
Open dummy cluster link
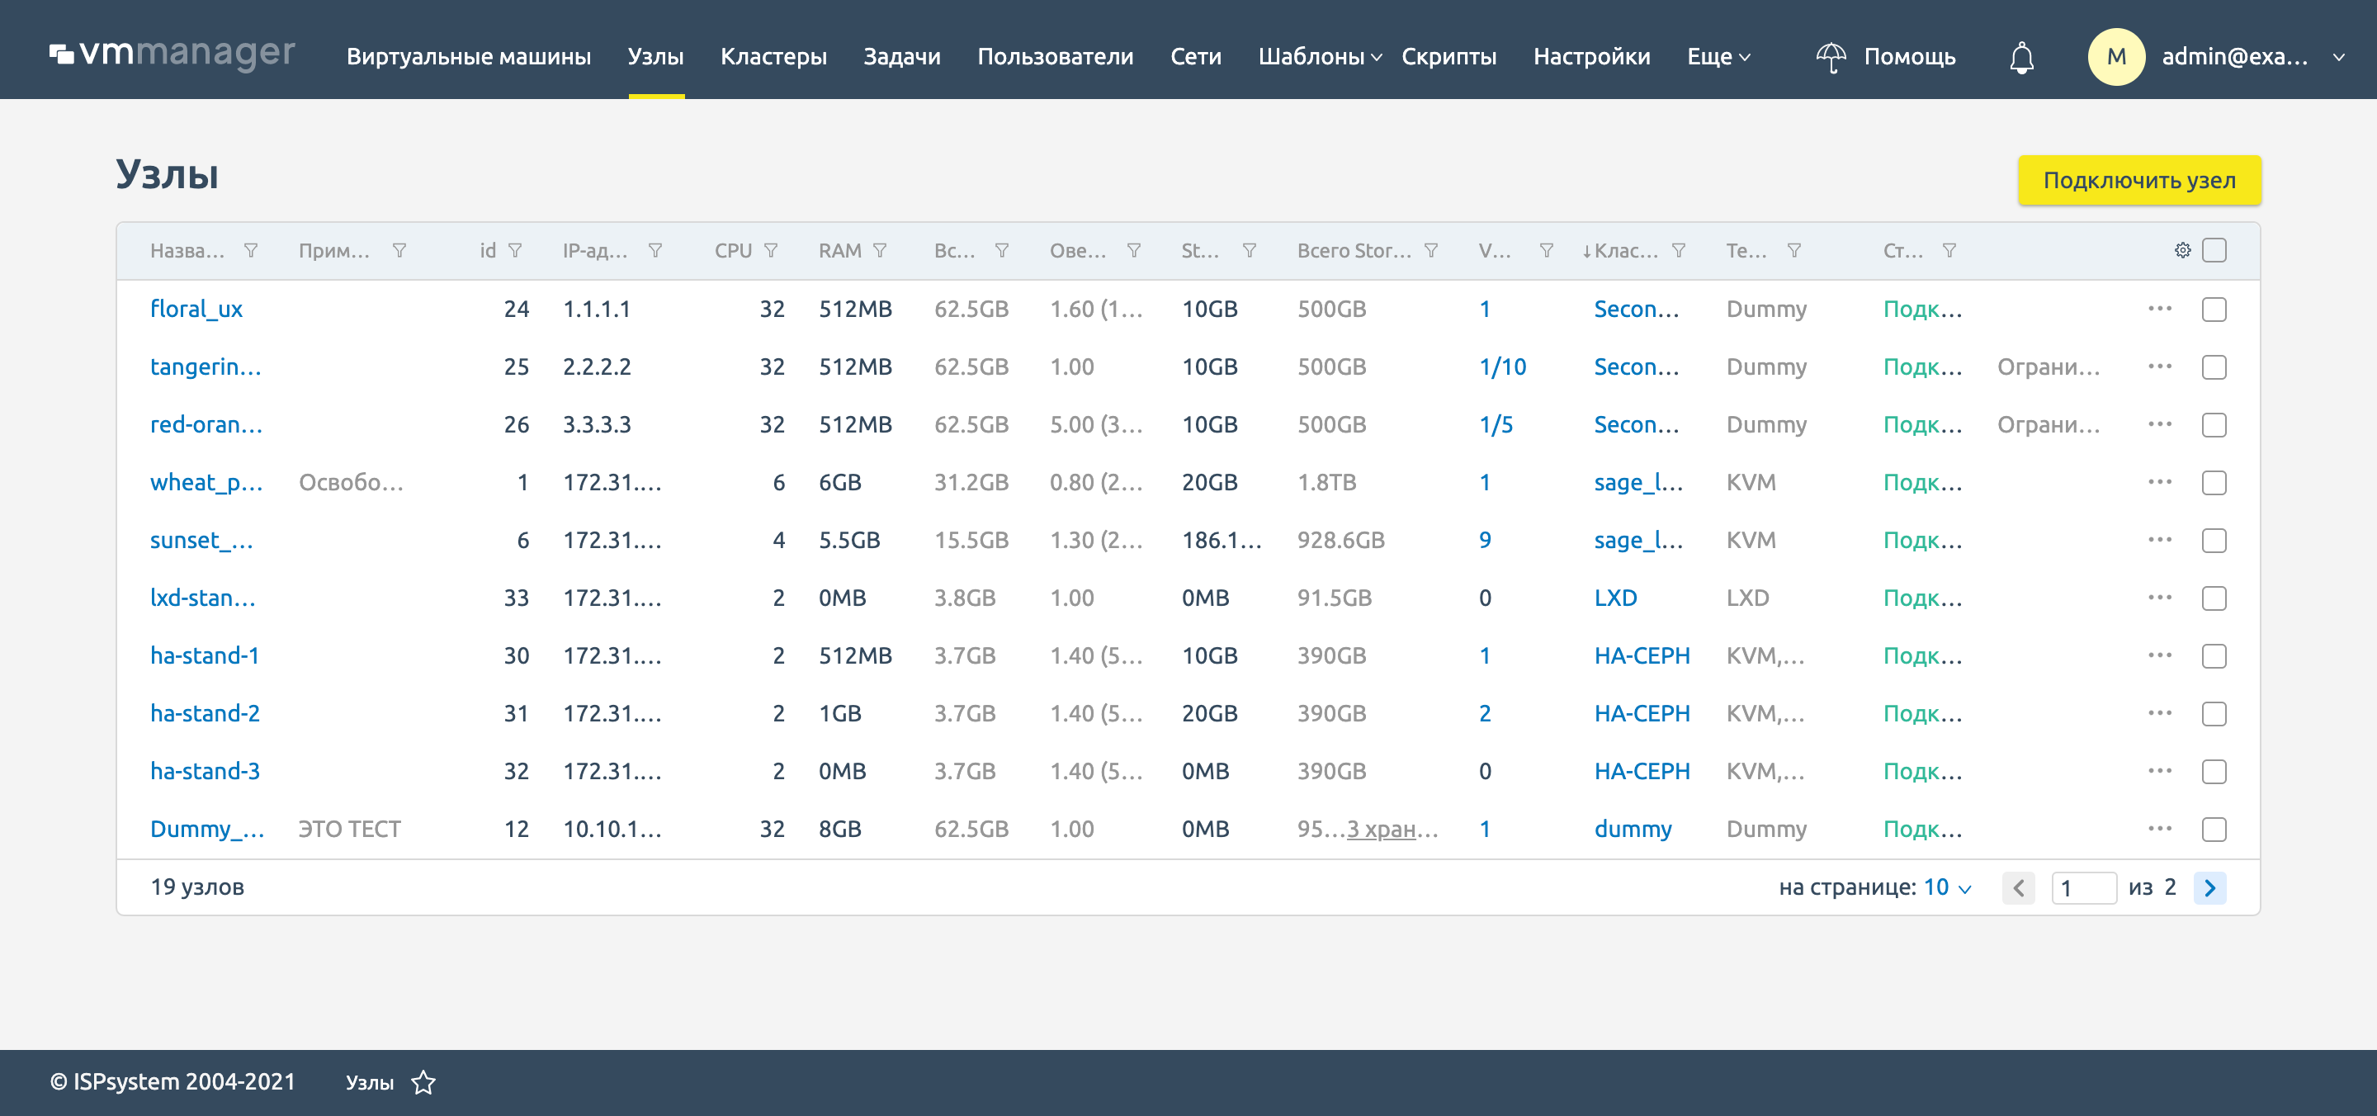1633,828
